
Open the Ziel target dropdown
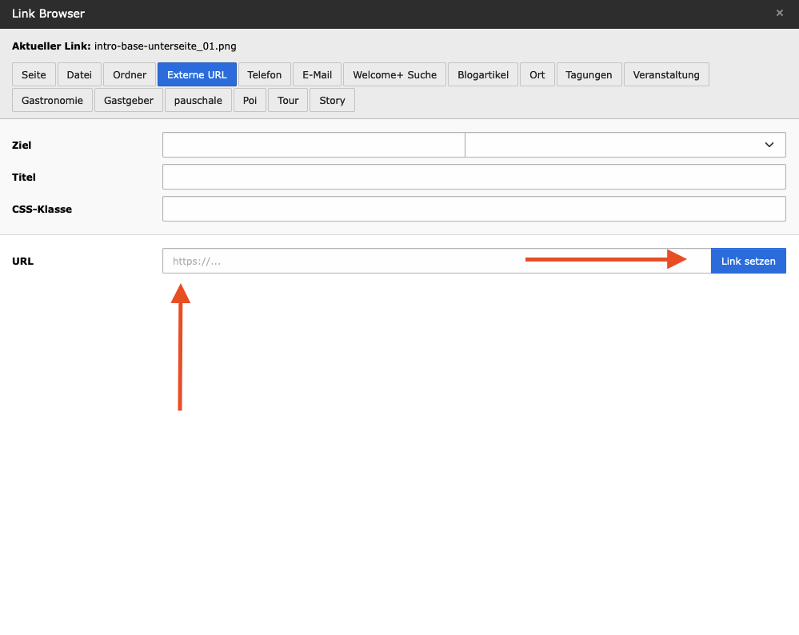(625, 145)
